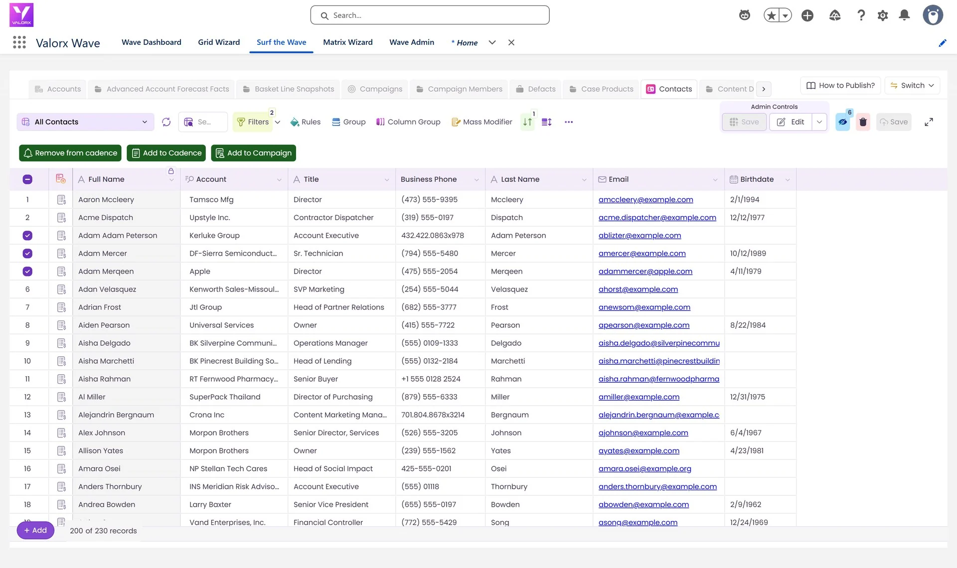Viewport: 957px width, 568px height.
Task: Open the setup gear icon
Action: [883, 15]
